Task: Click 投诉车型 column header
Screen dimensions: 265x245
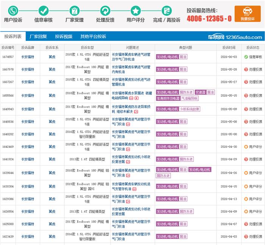Action: pyautogui.click(x=87, y=48)
